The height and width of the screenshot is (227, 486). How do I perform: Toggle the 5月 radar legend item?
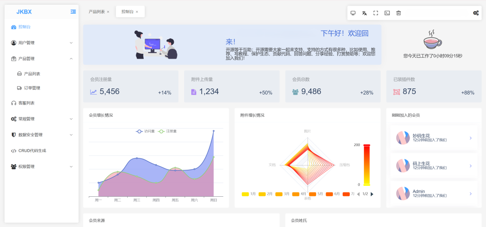[316, 194]
